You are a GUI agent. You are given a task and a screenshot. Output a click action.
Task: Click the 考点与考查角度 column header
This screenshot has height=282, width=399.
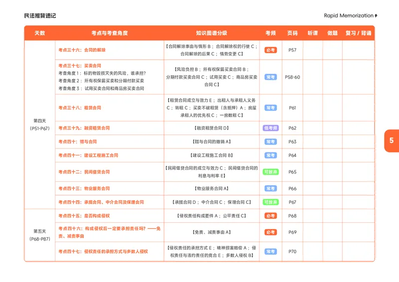point(109,33)
